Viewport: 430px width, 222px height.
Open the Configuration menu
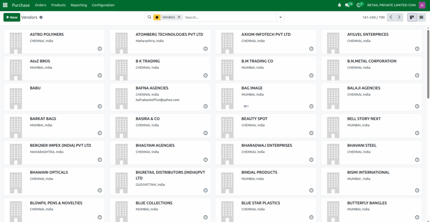coord(103,5)
